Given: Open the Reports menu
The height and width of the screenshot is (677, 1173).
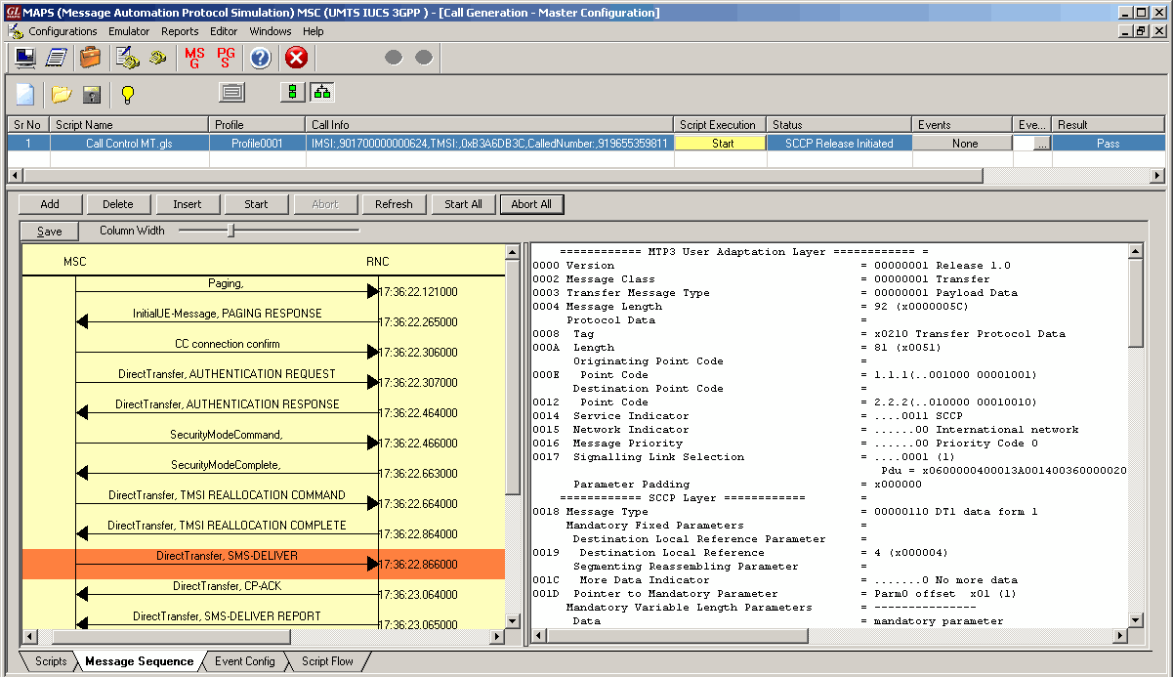Looking at the screenshot, I should 180,31.
